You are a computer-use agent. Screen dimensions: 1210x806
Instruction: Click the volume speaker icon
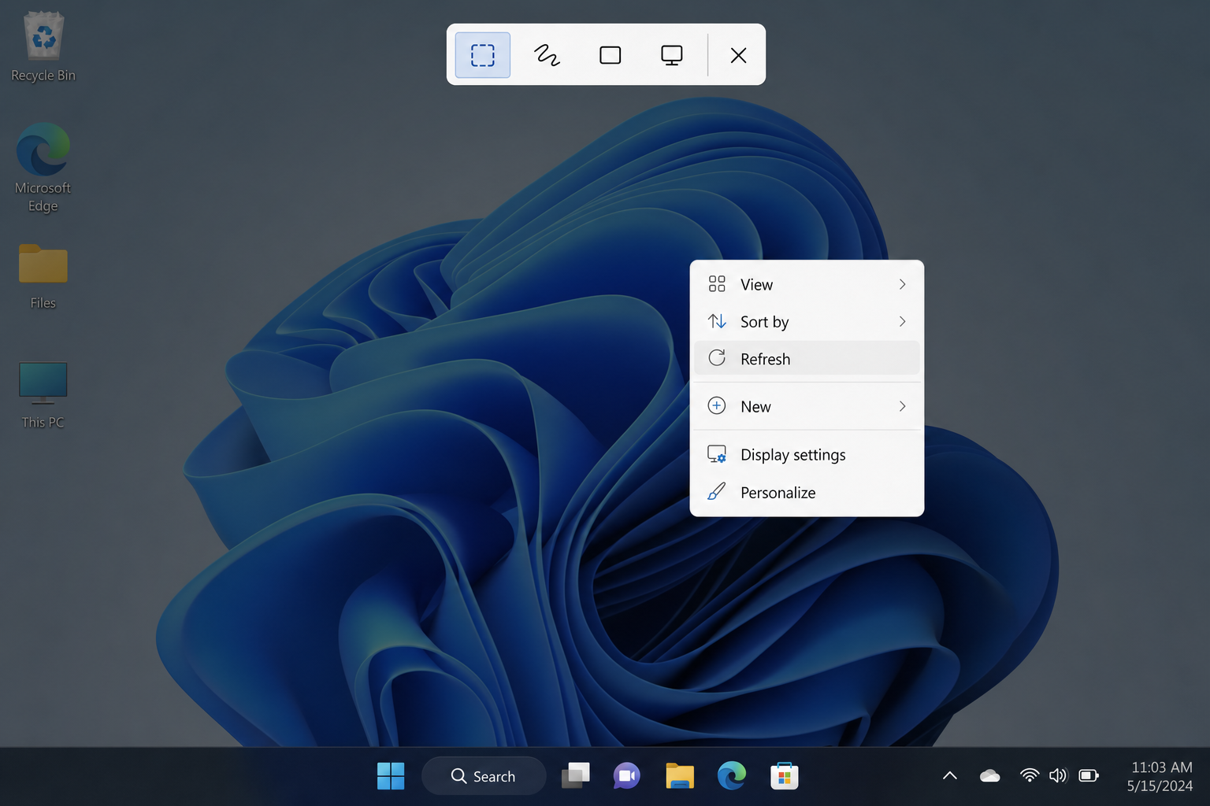click(1058, 776)
